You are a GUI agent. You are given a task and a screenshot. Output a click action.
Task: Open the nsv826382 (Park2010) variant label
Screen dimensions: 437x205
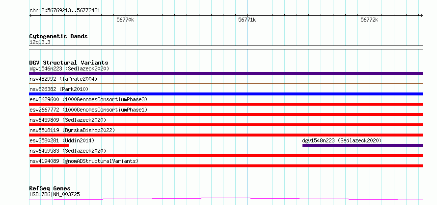point(59,89)
